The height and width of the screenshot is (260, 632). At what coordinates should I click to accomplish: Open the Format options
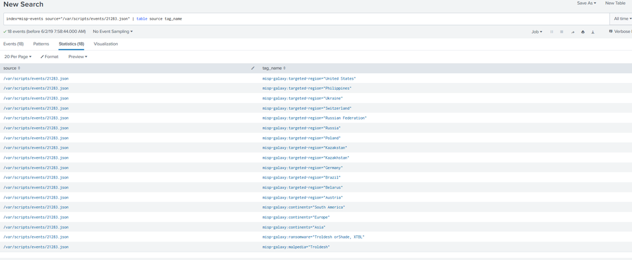(x=49, y=57)
